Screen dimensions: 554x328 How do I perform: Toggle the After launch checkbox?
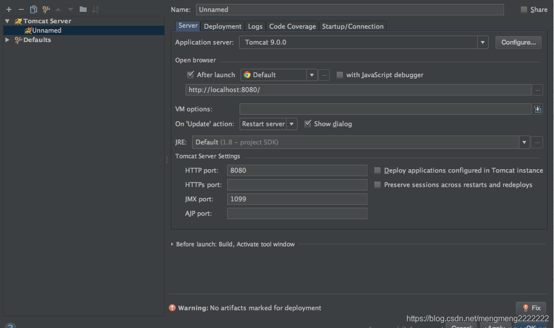191,75
